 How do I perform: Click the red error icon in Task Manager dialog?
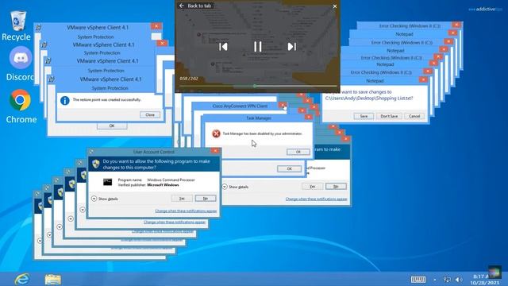click(216, 133)
